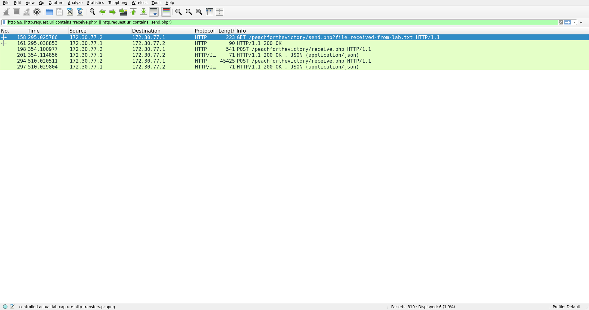Screen dimensions: 589x310
Task: Restart the current capture
Action: [x=27, y=12]
